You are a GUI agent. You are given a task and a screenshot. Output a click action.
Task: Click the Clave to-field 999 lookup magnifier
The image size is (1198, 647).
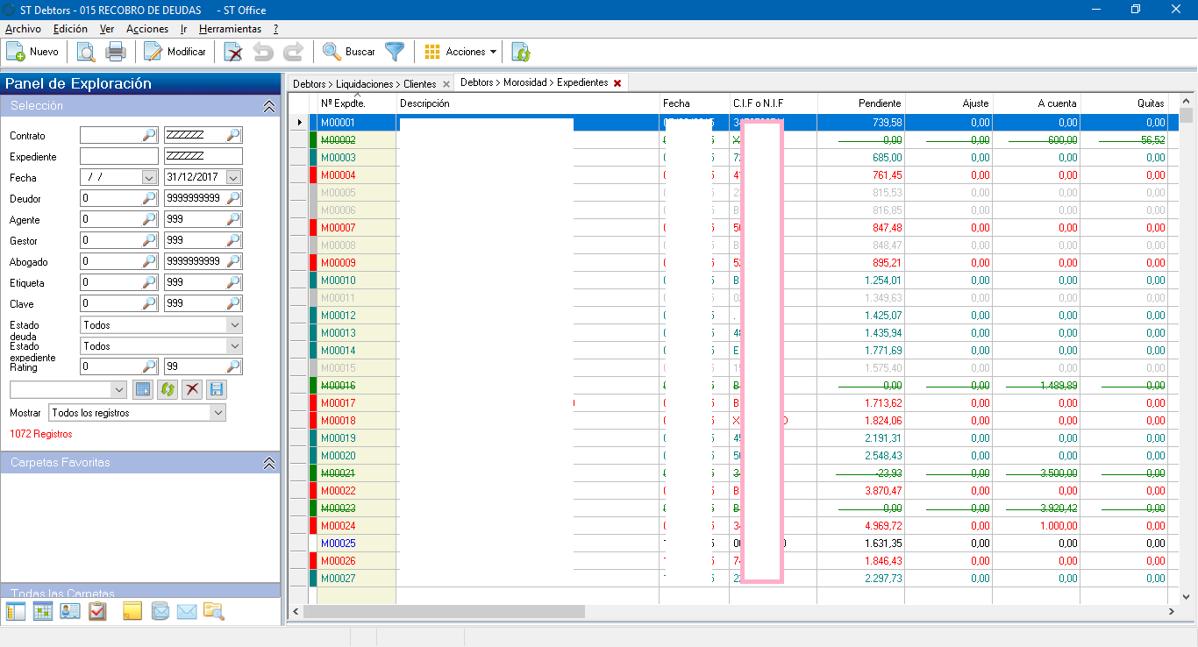(233, 304)
